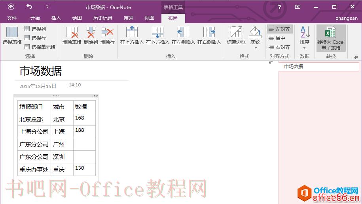Click the 排序 A-Z icon

coord(305,32)
